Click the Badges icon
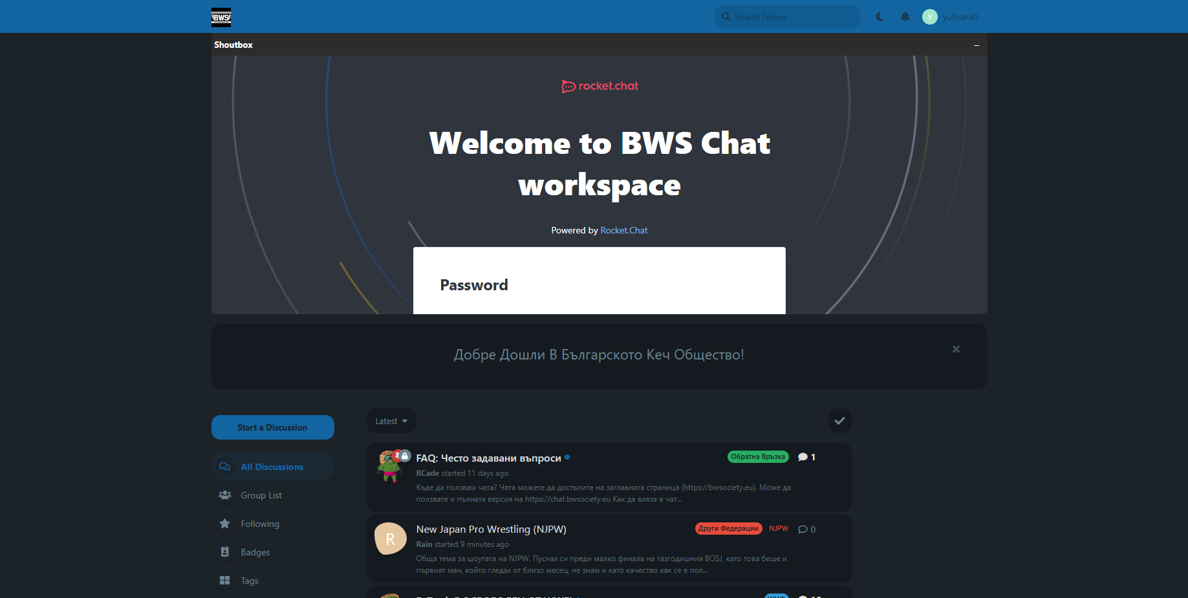 tap(224, 552)
